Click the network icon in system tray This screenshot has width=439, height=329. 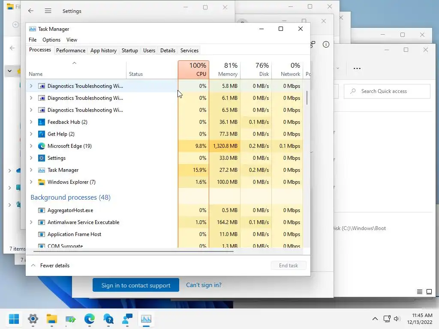(x=387, y=319)
